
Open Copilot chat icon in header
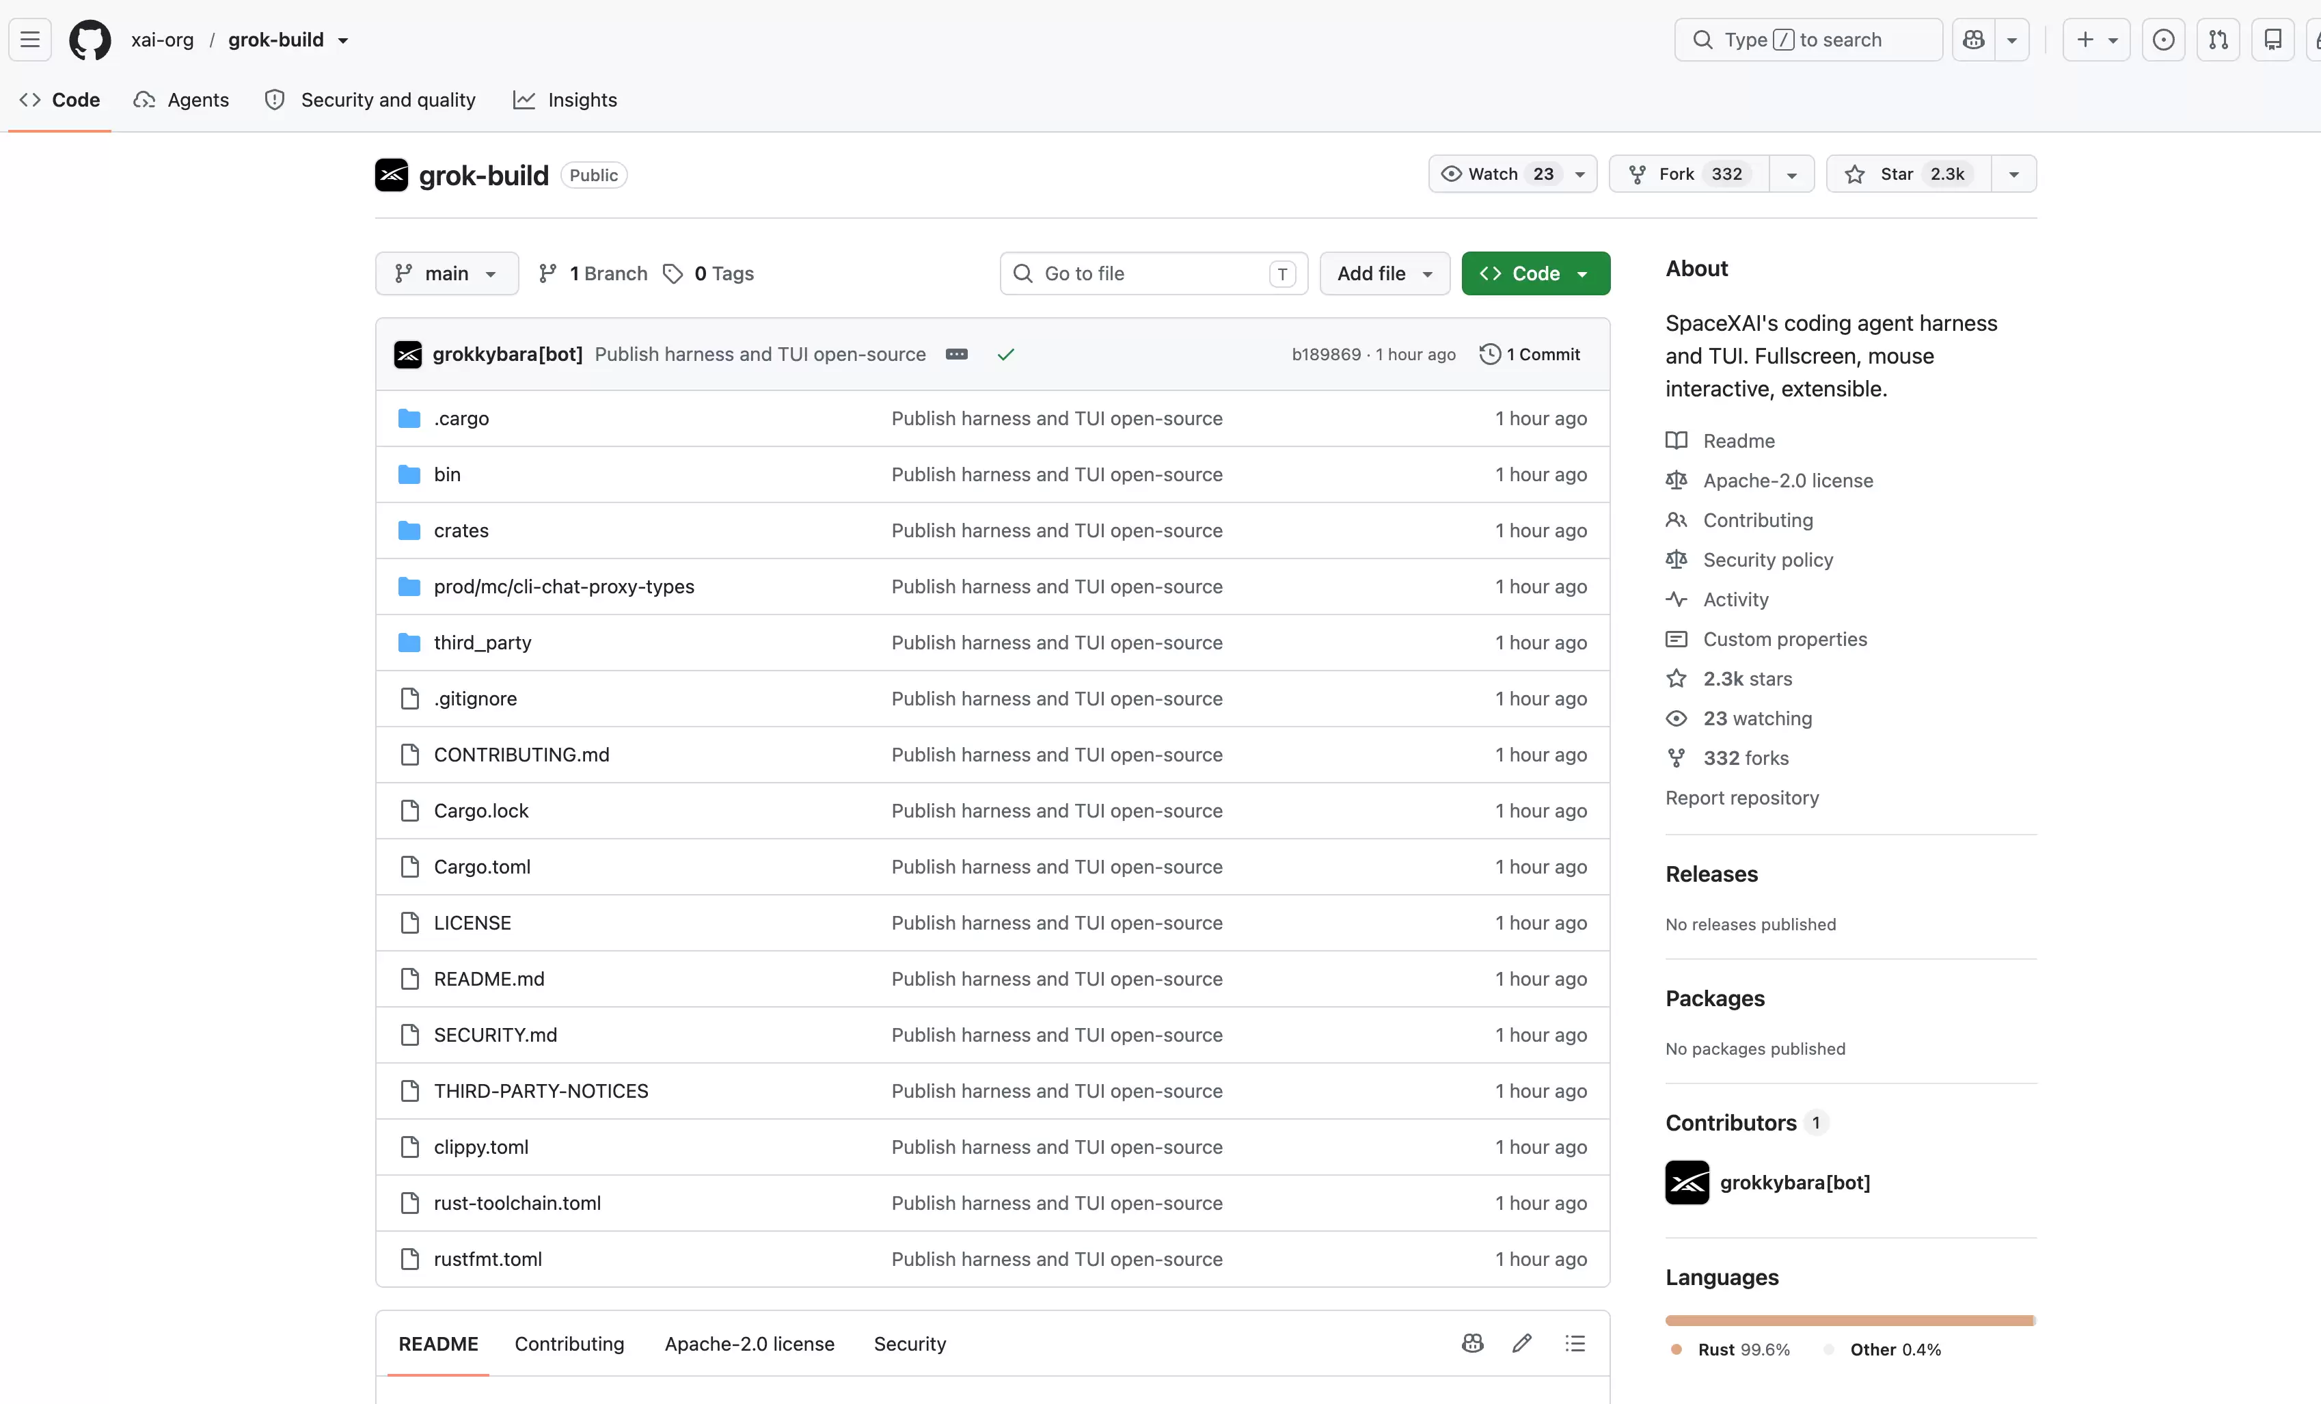coord(1973,40)
